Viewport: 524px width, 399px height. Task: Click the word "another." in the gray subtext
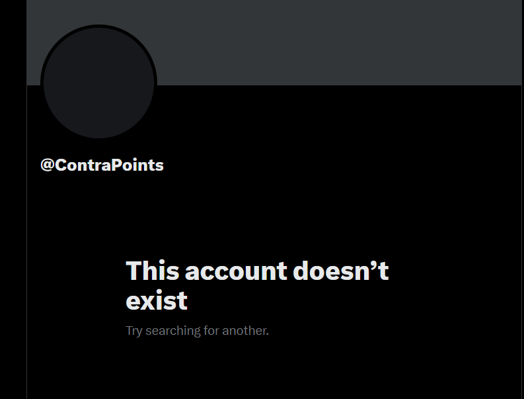click(x=245, y=331)
